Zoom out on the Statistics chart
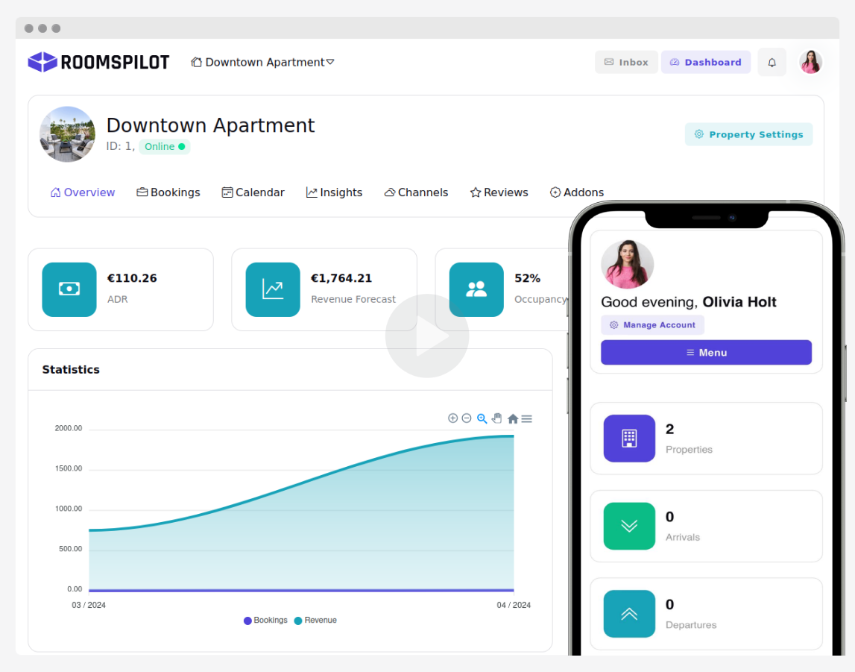This screenshot has height=672, width=855. 467,418
